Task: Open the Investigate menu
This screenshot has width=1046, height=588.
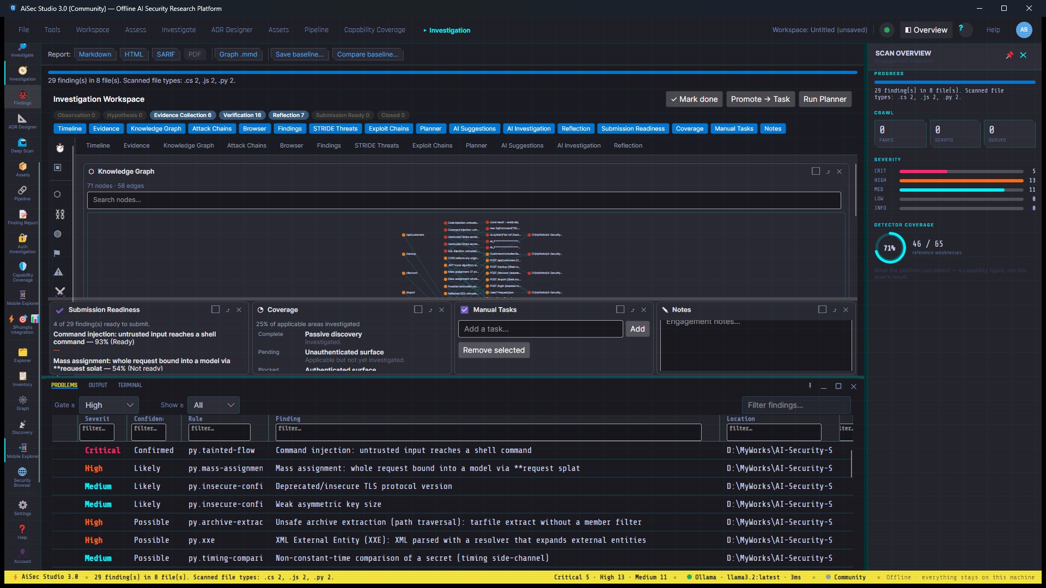Action: (x=178, y=30)
